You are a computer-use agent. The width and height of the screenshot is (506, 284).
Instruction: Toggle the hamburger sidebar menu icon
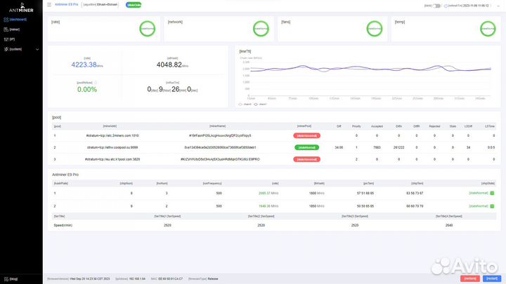pyautogui.click(x=49, y=5)
